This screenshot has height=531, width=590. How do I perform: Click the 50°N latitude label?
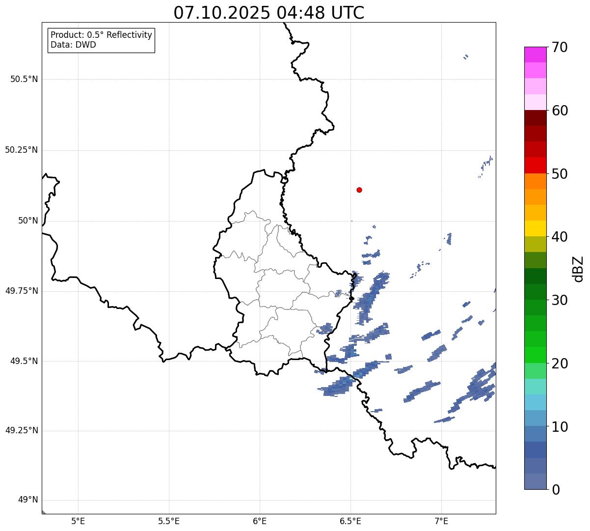(x=28, y=221)
